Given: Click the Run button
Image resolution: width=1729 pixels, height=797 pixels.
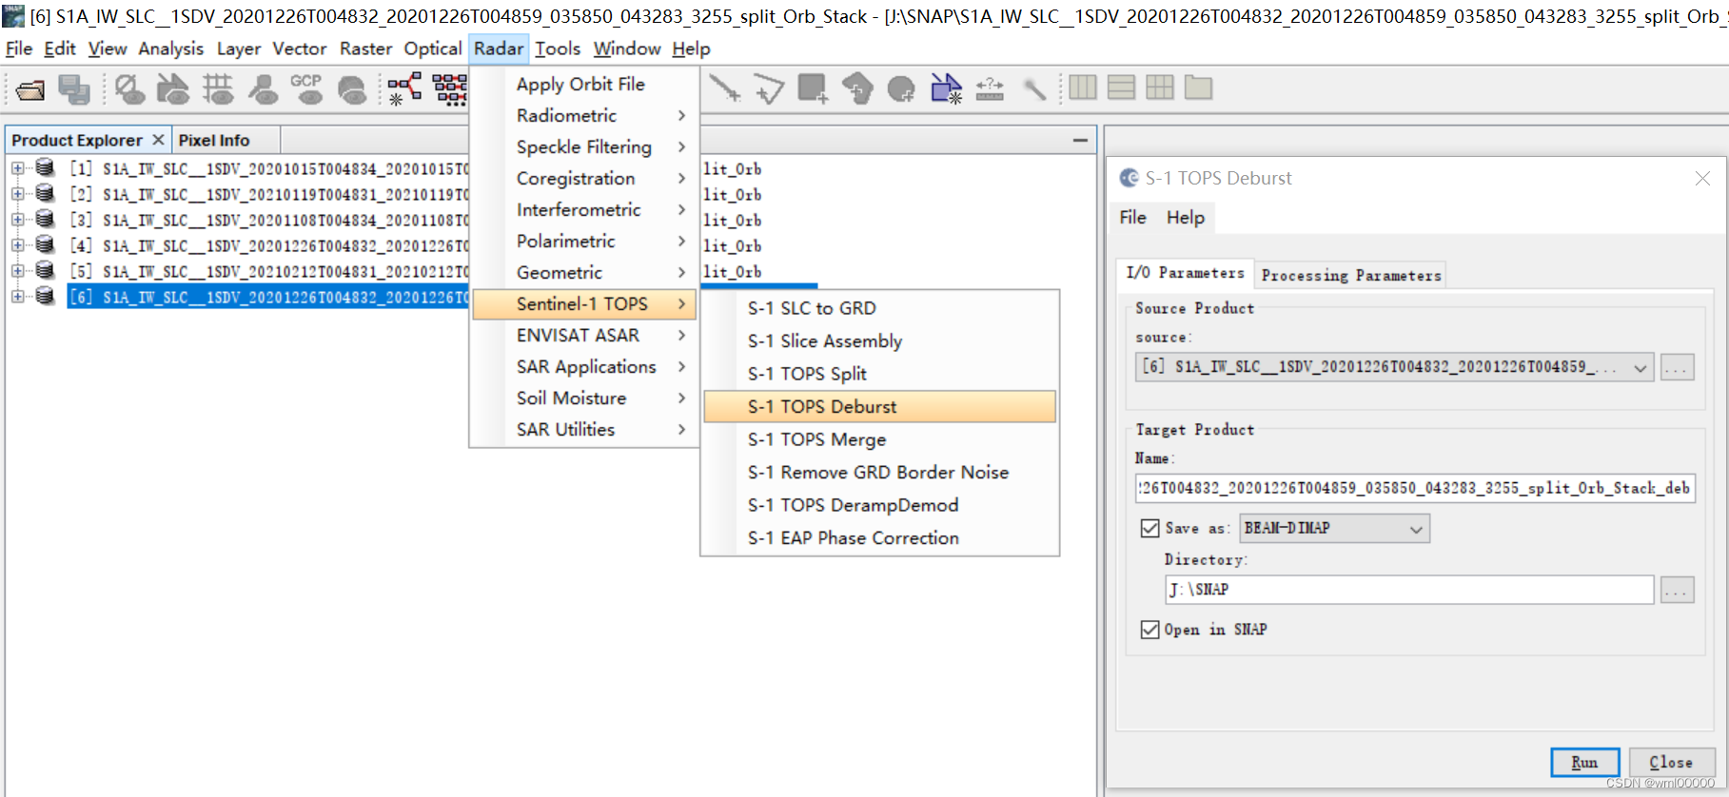Looking at the screenshot, I should (x=1584, y=763).
